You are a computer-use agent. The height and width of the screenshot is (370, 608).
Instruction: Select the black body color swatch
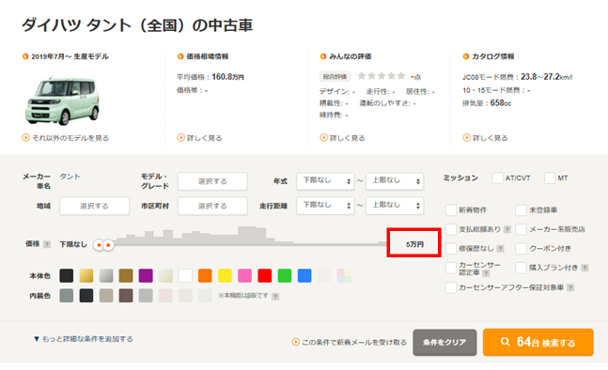(x=67, y=275)
